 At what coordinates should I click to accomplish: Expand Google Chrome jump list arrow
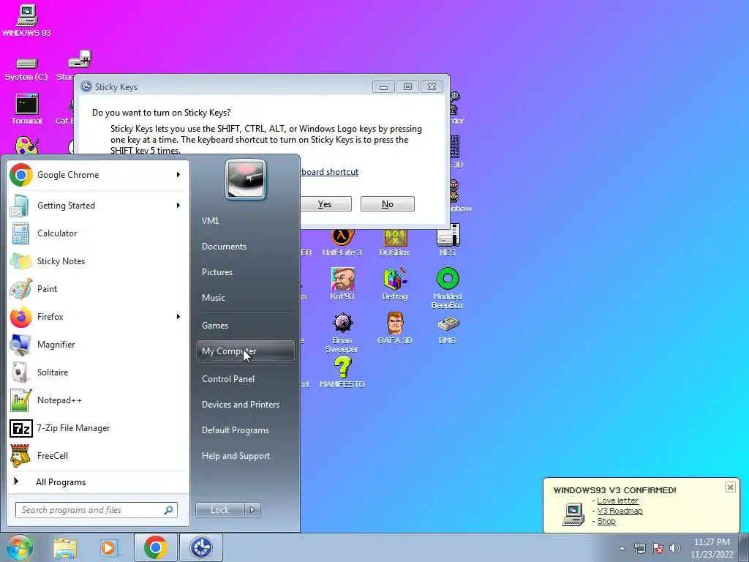(178, 175)
